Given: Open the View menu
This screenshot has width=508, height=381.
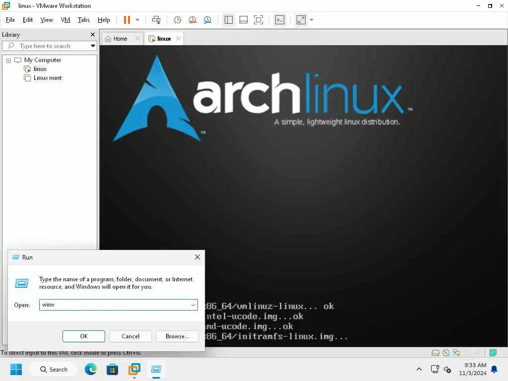Looking at the screenshot, I should coord(47,20).
